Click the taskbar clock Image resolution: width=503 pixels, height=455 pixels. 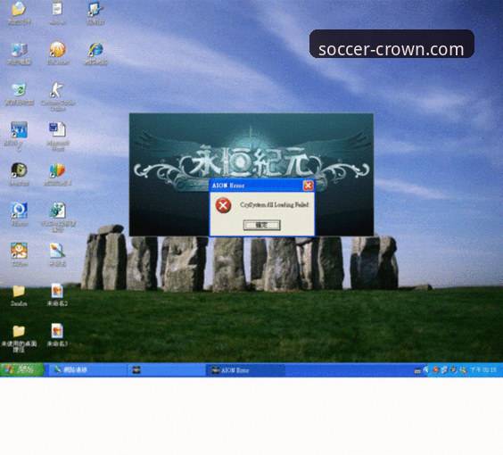click(x=483, y=370)
